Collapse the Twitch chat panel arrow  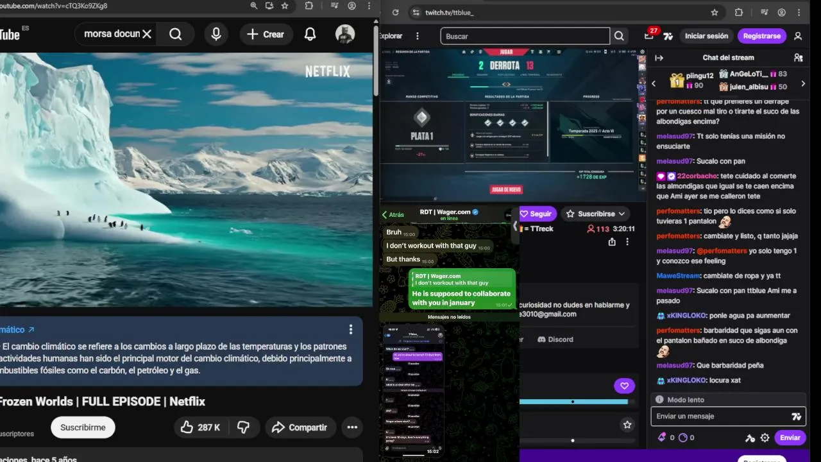click(x=659, y=58)
